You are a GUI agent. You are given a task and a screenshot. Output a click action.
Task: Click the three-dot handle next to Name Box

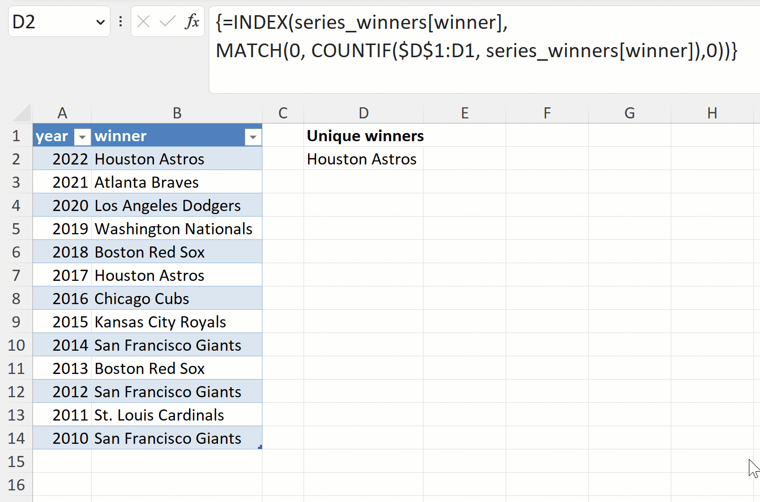pos(120,21)
